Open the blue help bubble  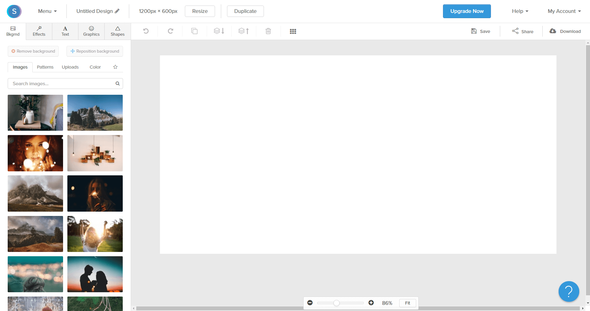tap(568, 291)
